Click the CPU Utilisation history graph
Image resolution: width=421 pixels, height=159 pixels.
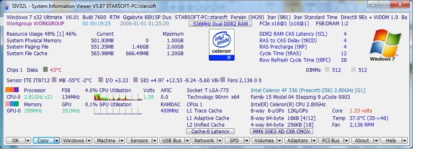118,97
